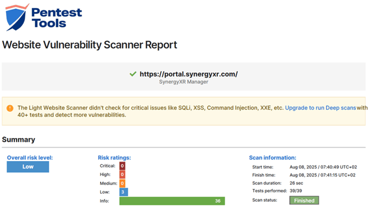Click the scan duration value 26 sec
The width and height of the screenshot is (369, 207).
pos(296,183)
